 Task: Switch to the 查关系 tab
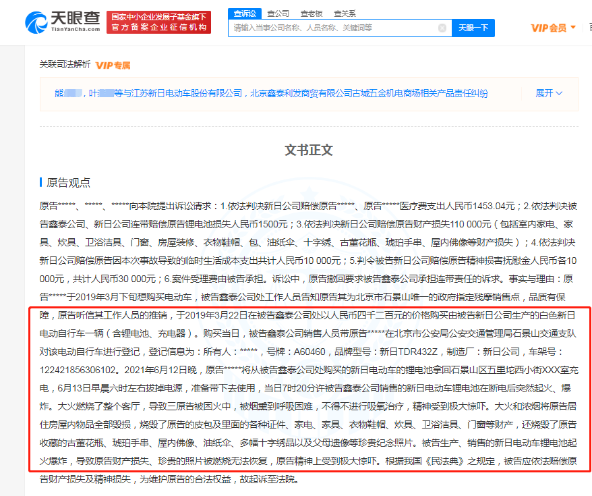pos(345,13)
